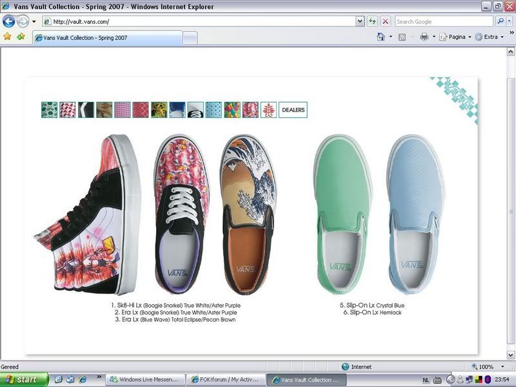
Task: Expand the Quick Launch overflow chevron
Action: 99,377
